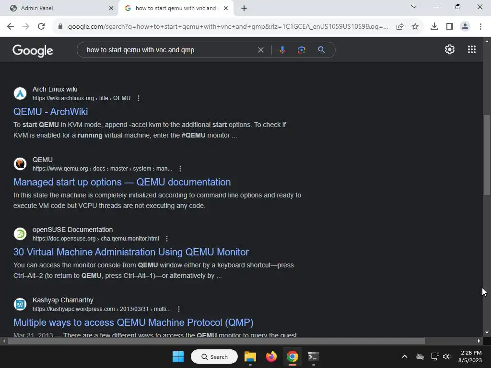491x368 pixels.
Task: Click the scroll down arrow
Action: point(487,333)
